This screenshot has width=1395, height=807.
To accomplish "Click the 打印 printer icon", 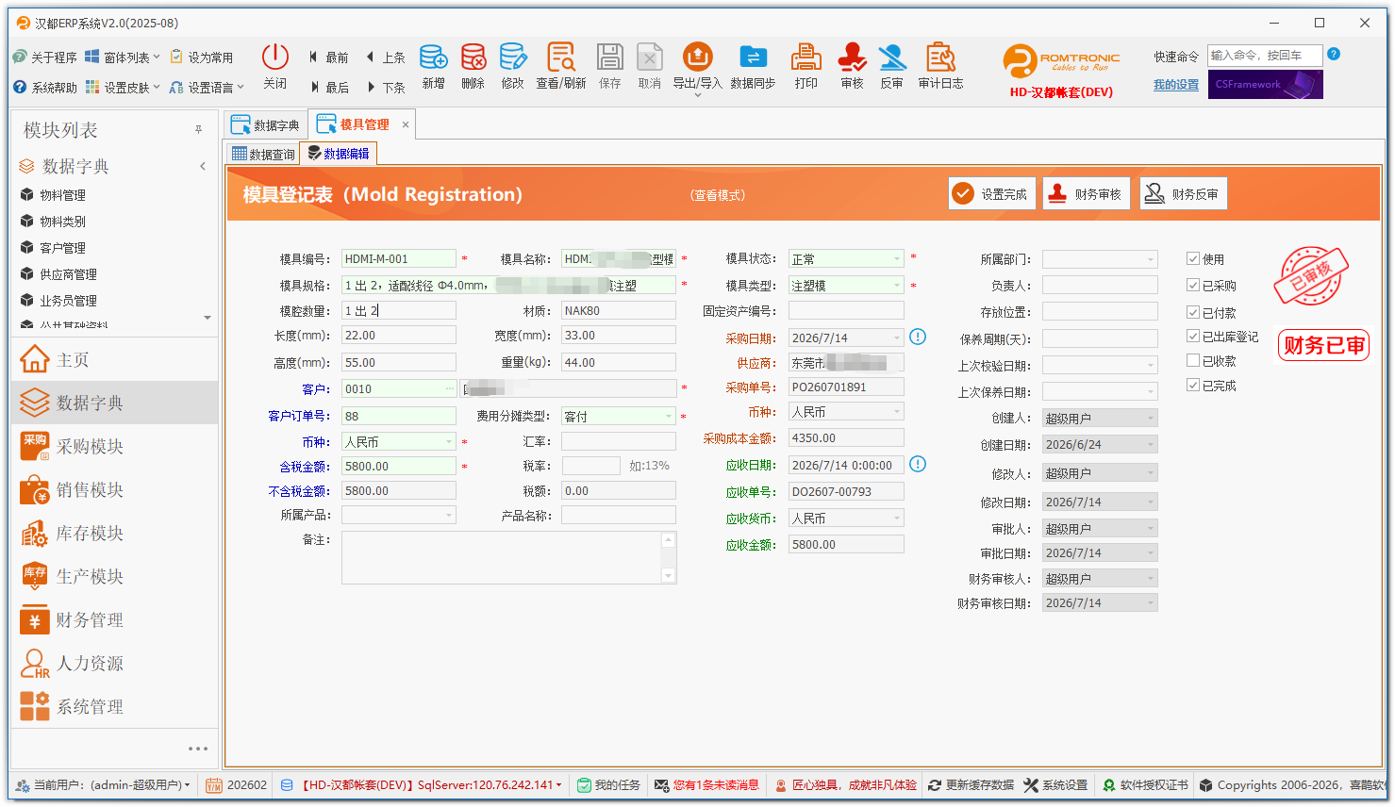I will tap(805, 58).
